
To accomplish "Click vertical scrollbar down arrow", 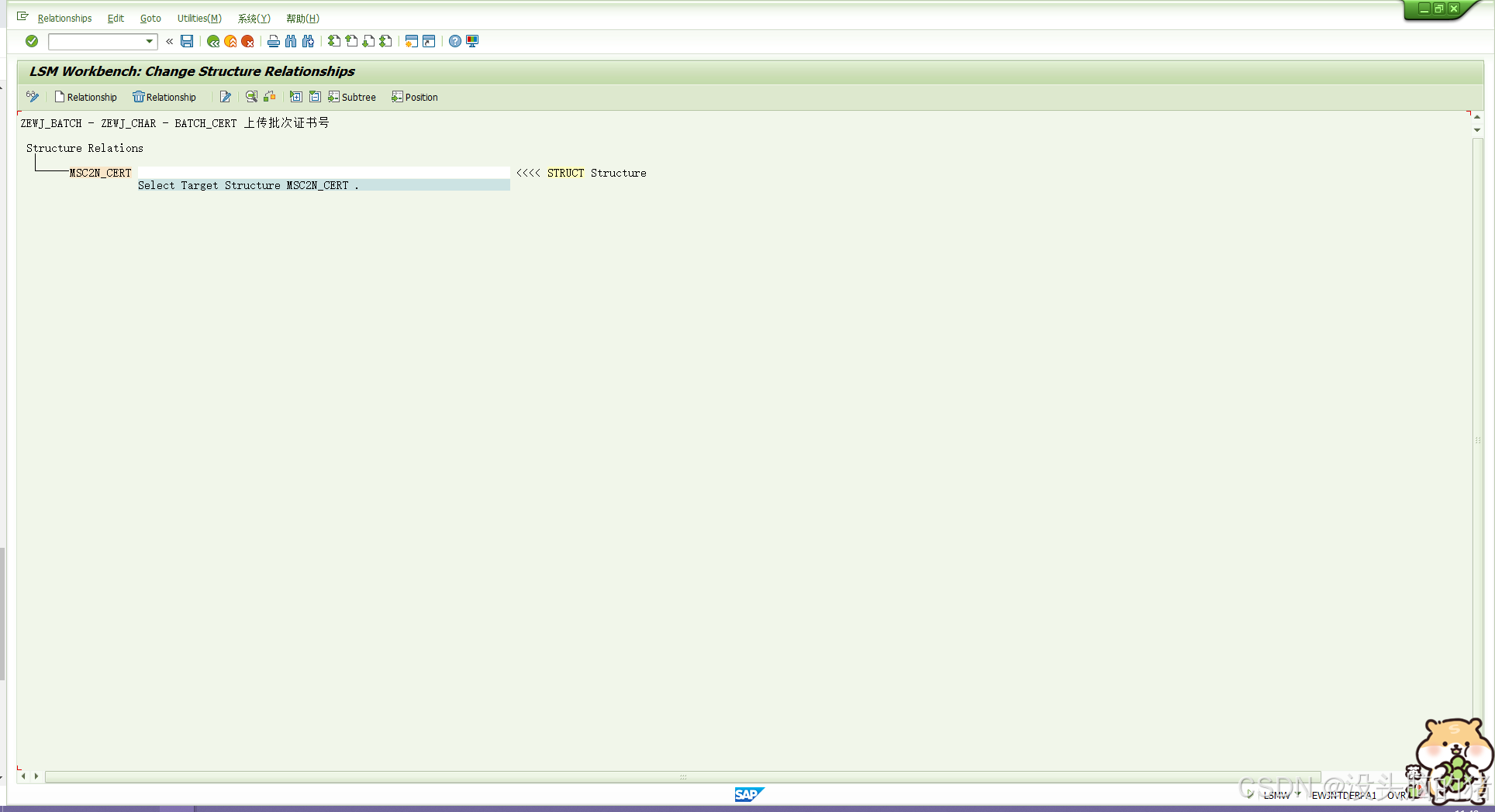I will click(x=1477, y=129).
